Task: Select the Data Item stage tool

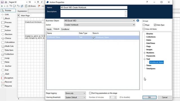Action: click(7, 50)
